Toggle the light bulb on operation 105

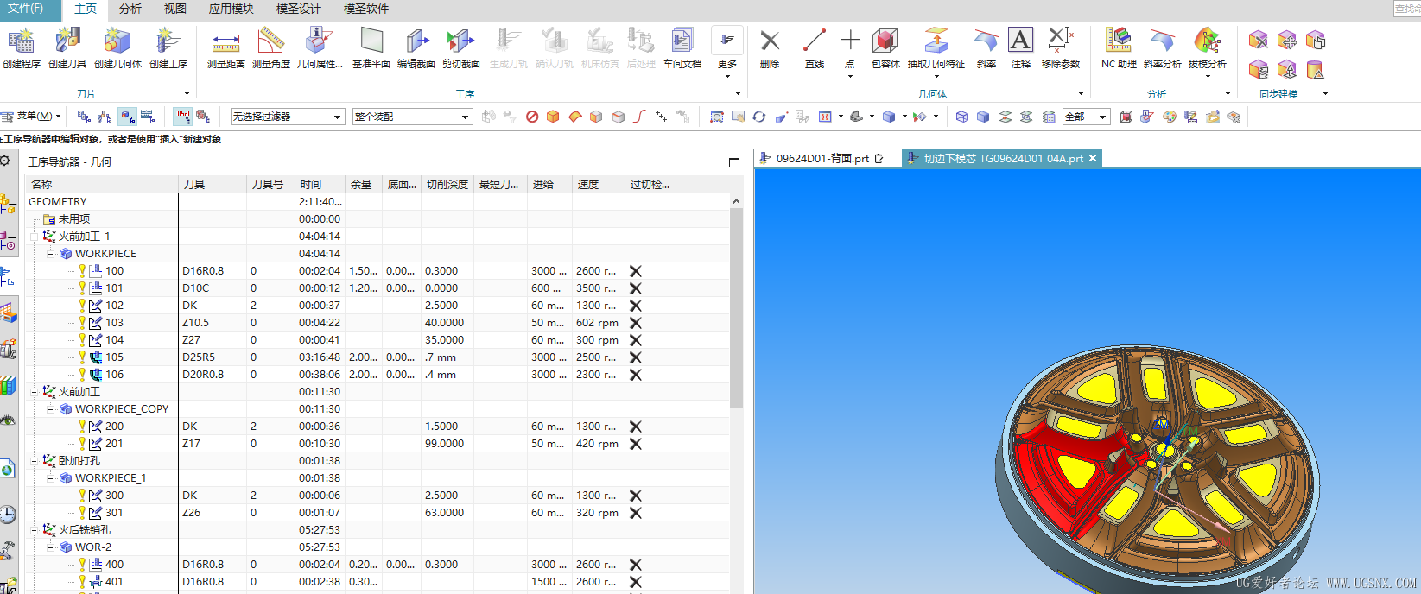pos(82,357)
